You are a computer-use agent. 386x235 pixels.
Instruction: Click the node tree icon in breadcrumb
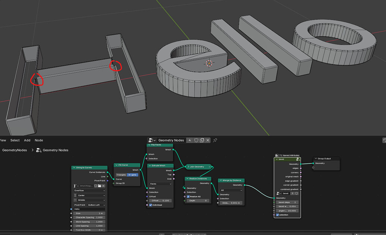click(39, 150)
